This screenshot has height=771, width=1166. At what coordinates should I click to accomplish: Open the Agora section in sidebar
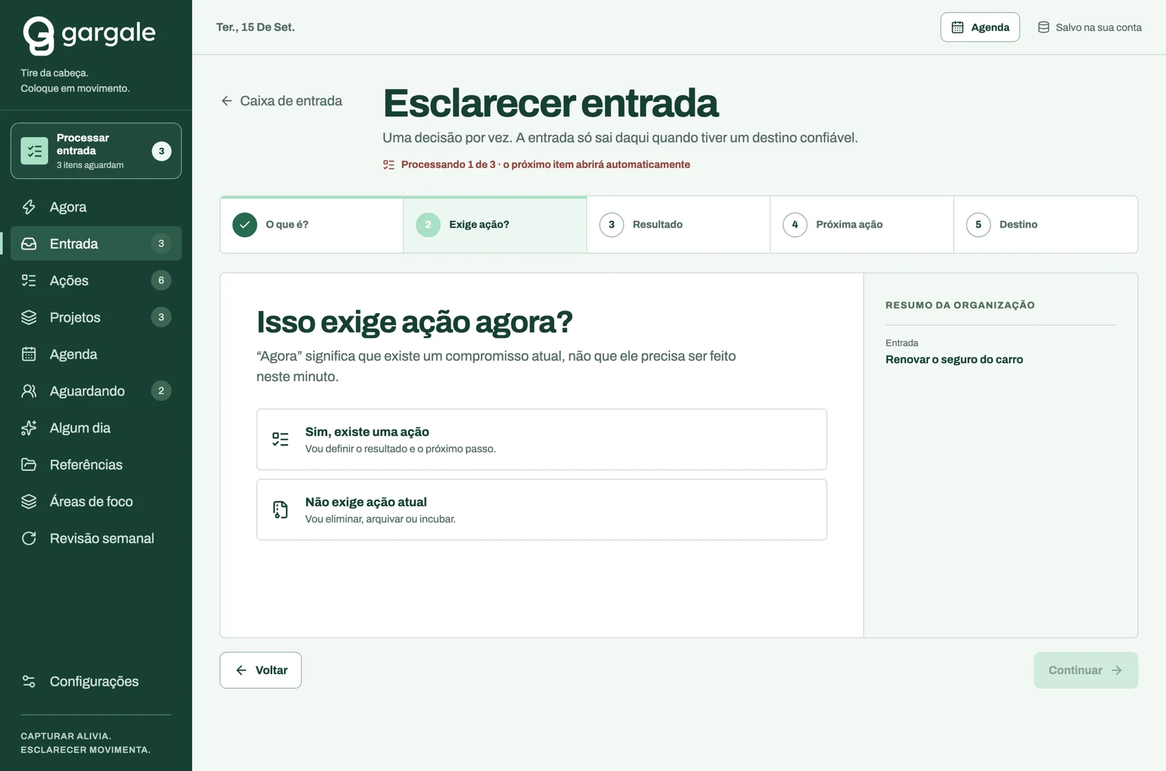pyautogui.click(x=96, y=207)
